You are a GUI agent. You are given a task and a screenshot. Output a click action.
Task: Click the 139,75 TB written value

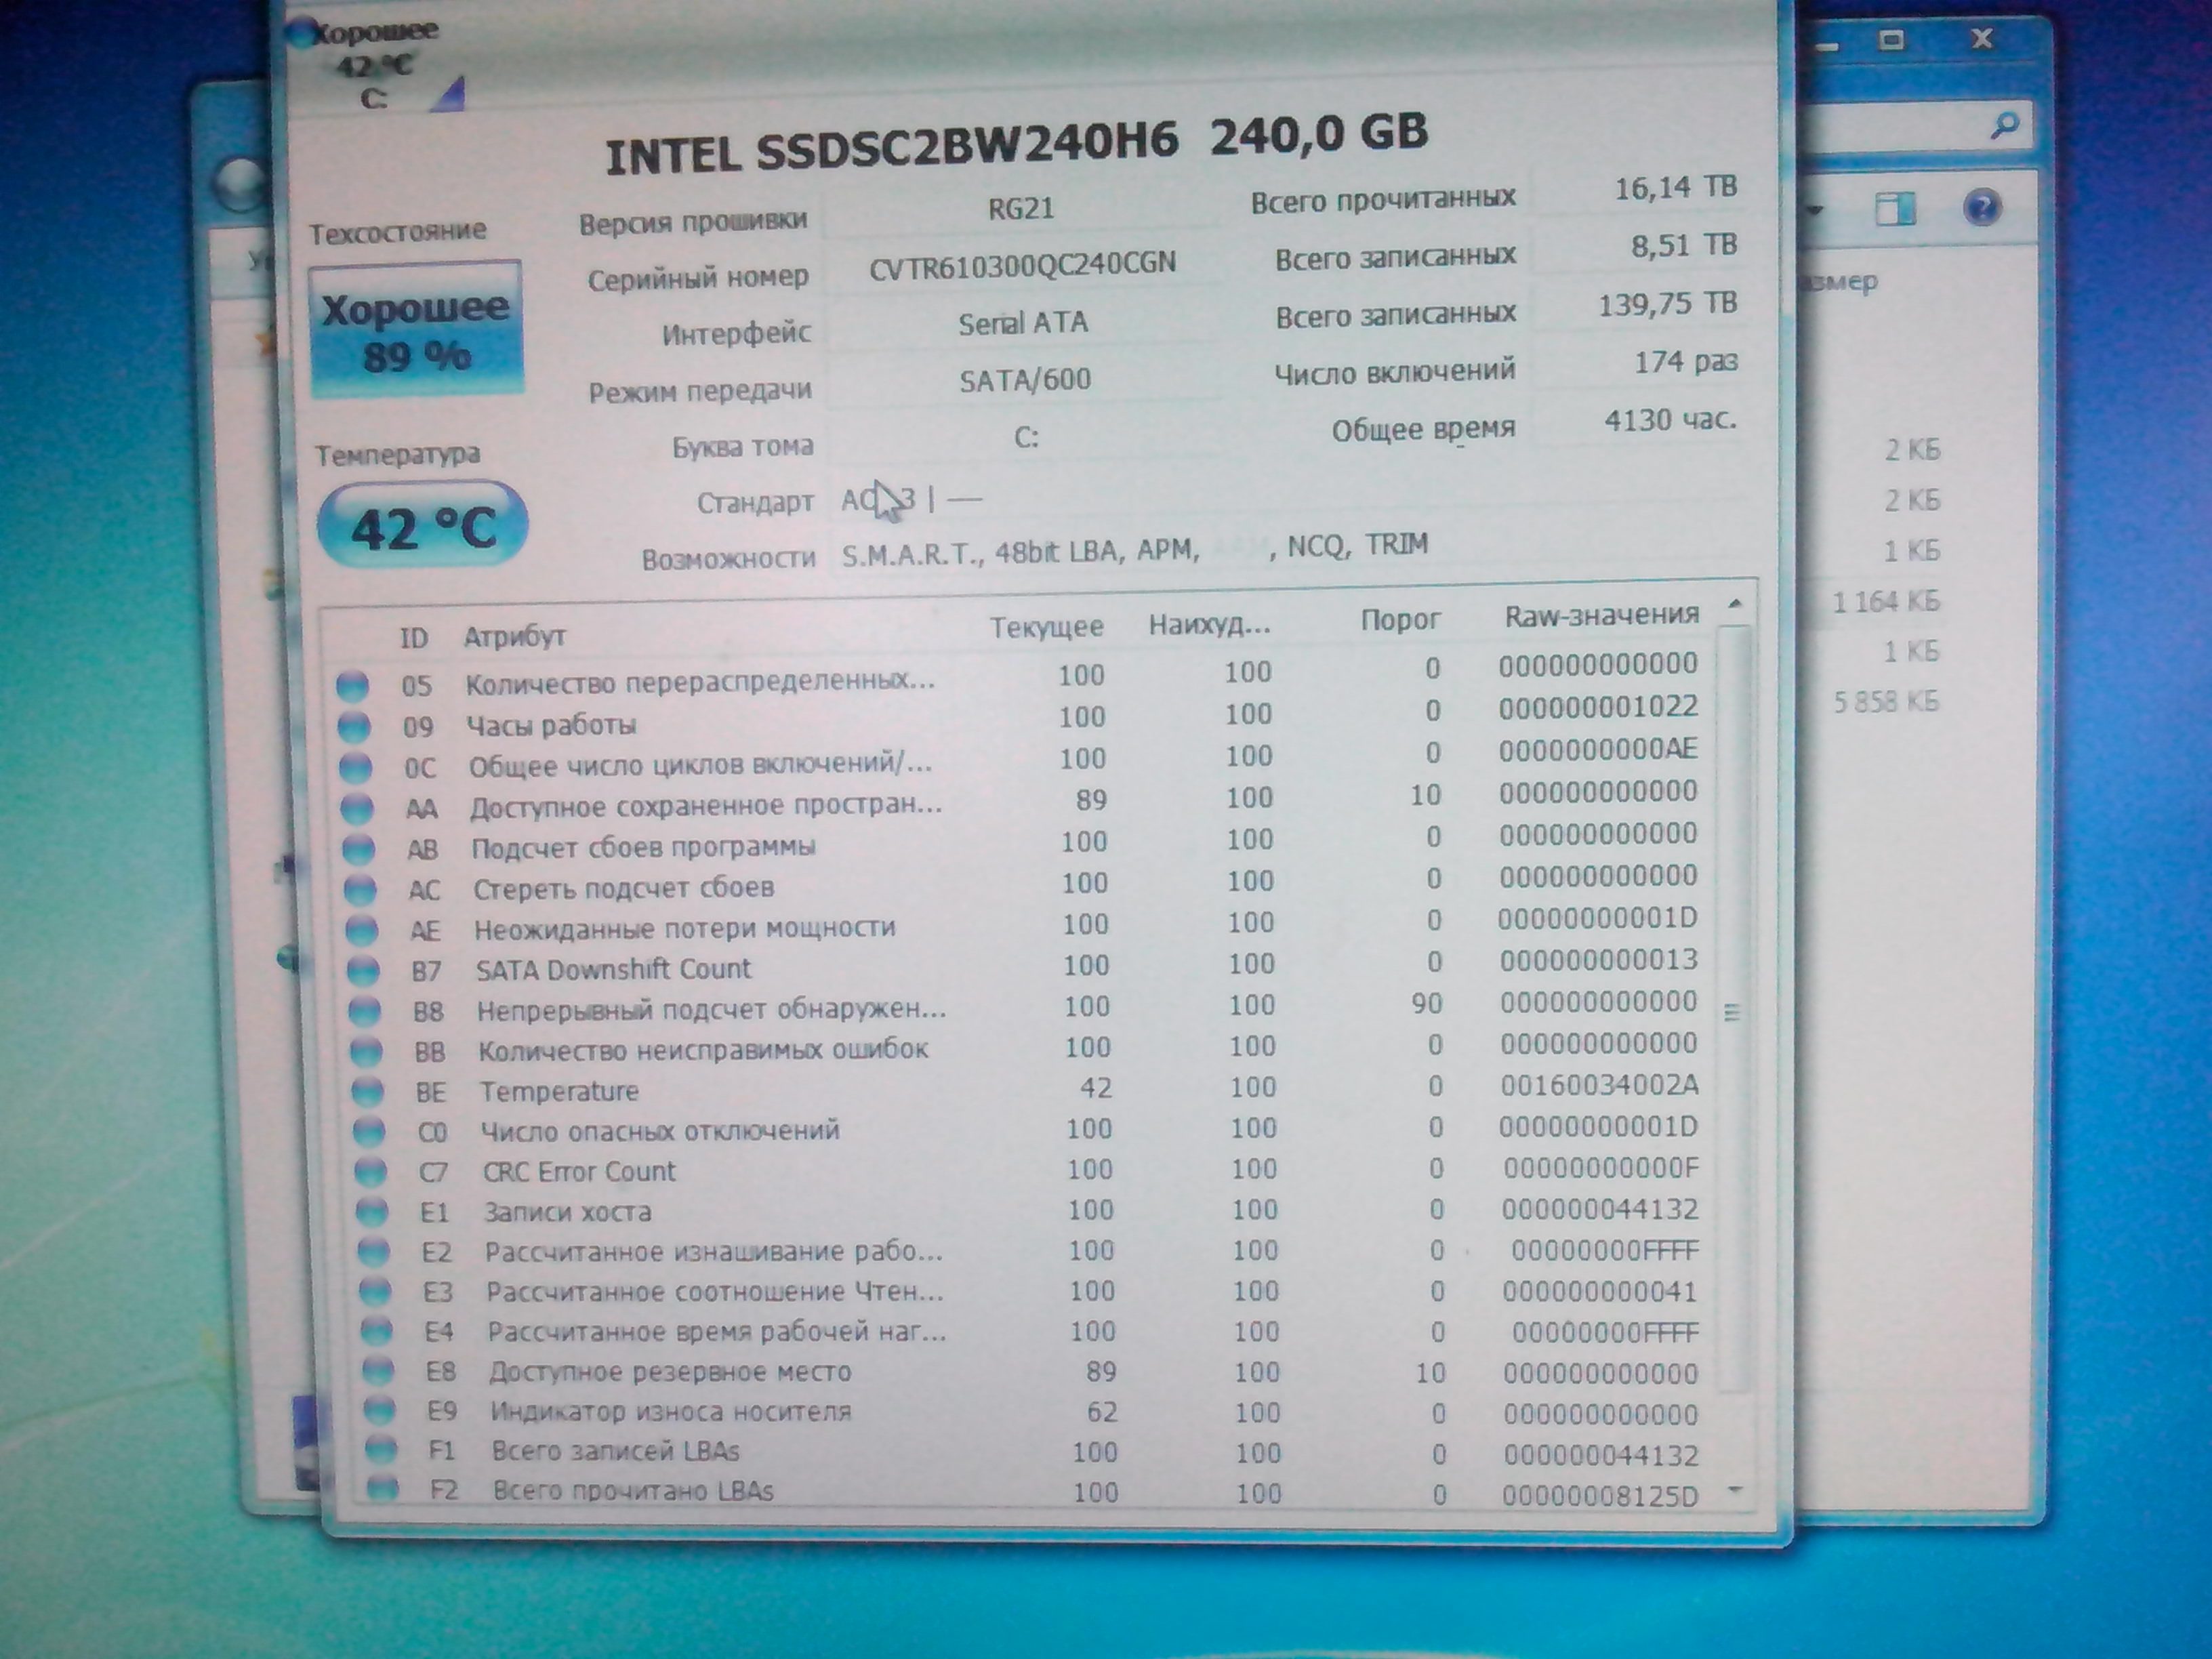pos(1667,303)
